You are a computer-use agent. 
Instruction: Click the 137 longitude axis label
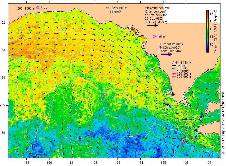(209, 163)
